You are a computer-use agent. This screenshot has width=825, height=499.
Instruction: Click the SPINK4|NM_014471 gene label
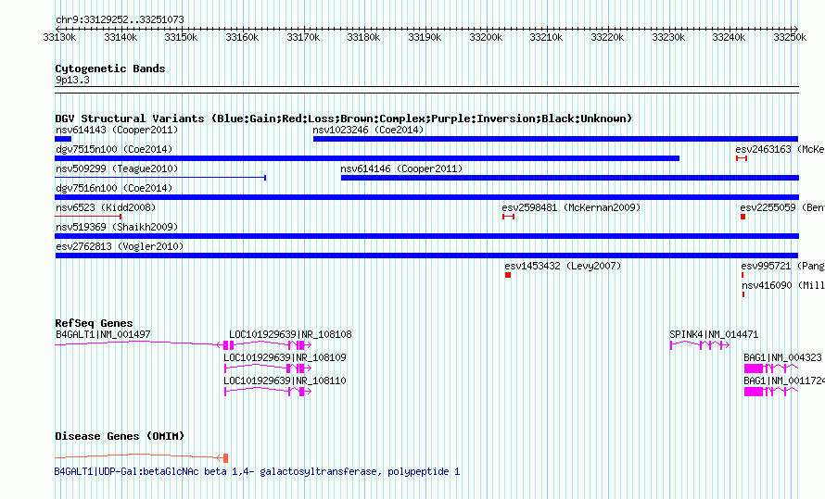[714, 334]
